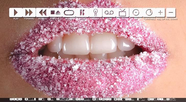
Task: Select the TV icon with antenna
Action: 122,12
